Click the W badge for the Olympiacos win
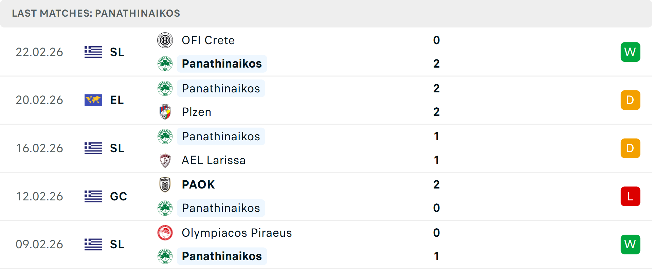 pyautogui.click(x=630, y=244)
